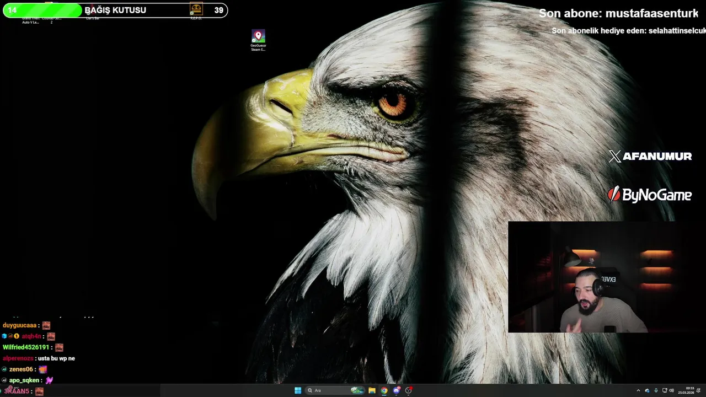Switch to Google Chrome on the taskbar
The height and width of the screenshot is (397, 706).
(x=384, y=390)
